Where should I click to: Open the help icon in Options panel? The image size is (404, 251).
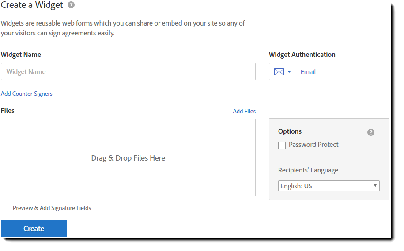pyautogui.click(x=371, y=132)
